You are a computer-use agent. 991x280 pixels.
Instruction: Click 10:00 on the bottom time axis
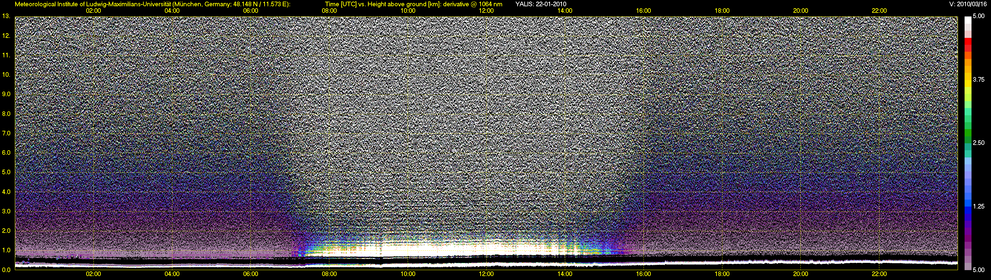coord(408,274)
